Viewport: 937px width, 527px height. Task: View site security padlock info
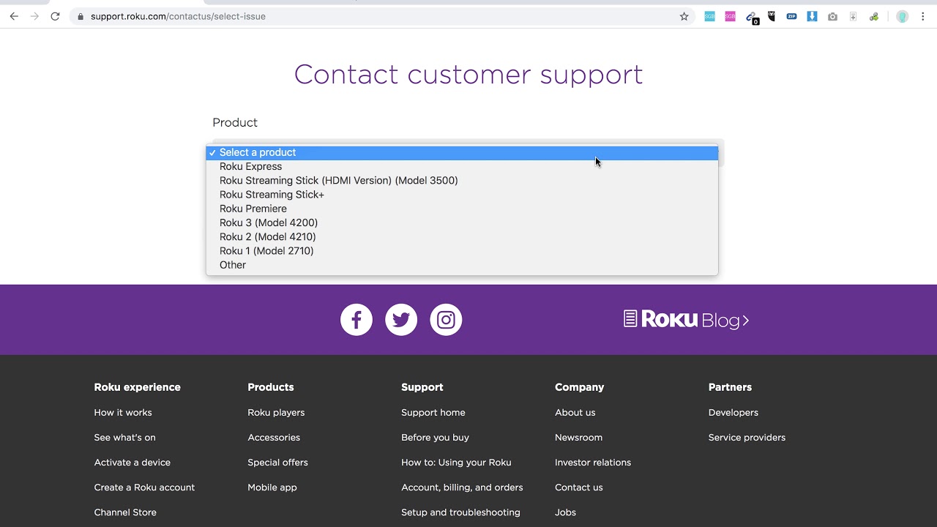[80, 16]
